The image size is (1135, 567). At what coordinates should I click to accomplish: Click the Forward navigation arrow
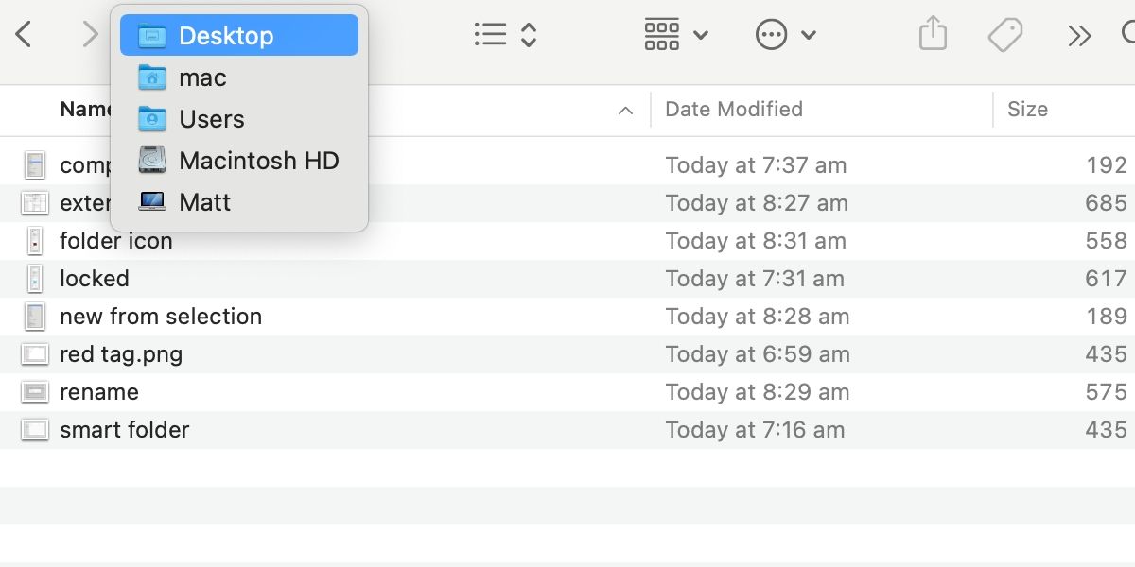click(x=90, y=36)
